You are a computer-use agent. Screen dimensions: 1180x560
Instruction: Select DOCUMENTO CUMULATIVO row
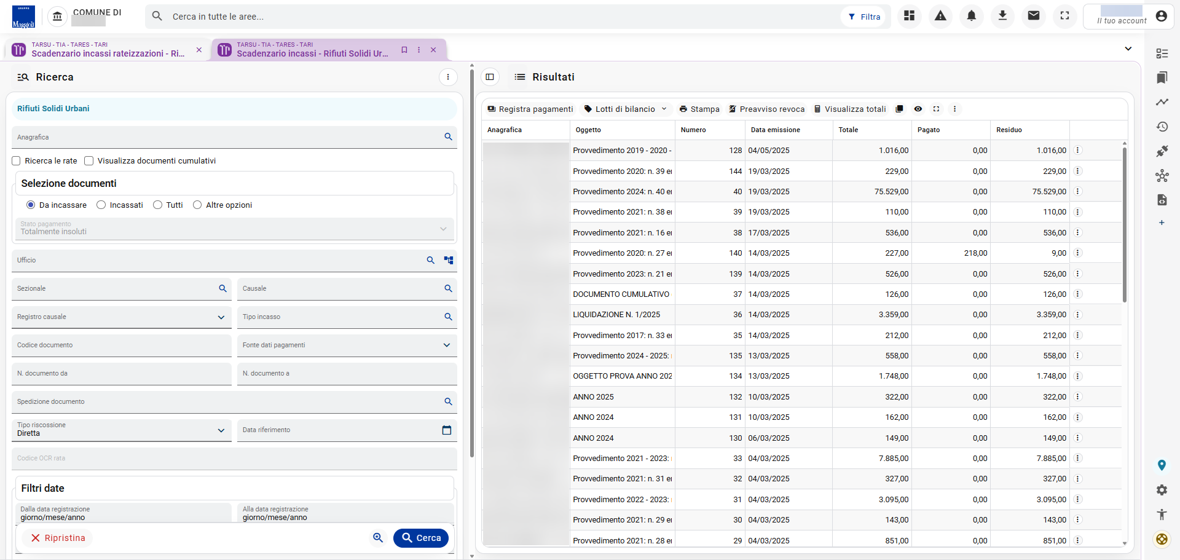tap(802, 294)
